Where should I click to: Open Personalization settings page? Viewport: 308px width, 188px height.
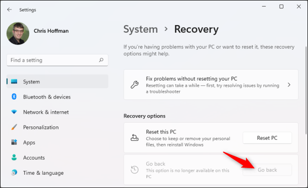coord(41,127)
